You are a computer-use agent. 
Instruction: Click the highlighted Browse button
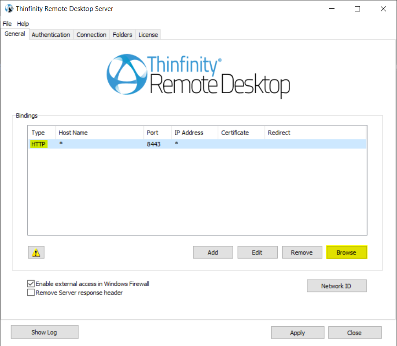[x=347, y=252]
